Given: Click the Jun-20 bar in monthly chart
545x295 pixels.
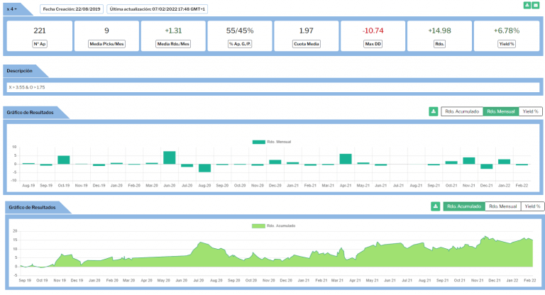Looking at the screenshot, I should point(169,157).
